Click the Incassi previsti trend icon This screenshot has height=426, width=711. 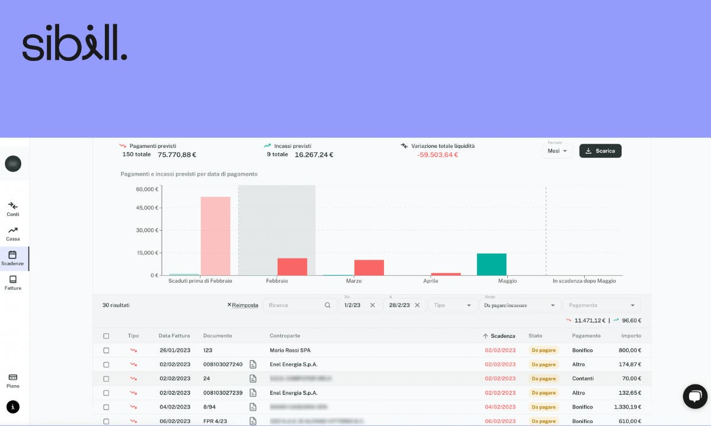267,146
